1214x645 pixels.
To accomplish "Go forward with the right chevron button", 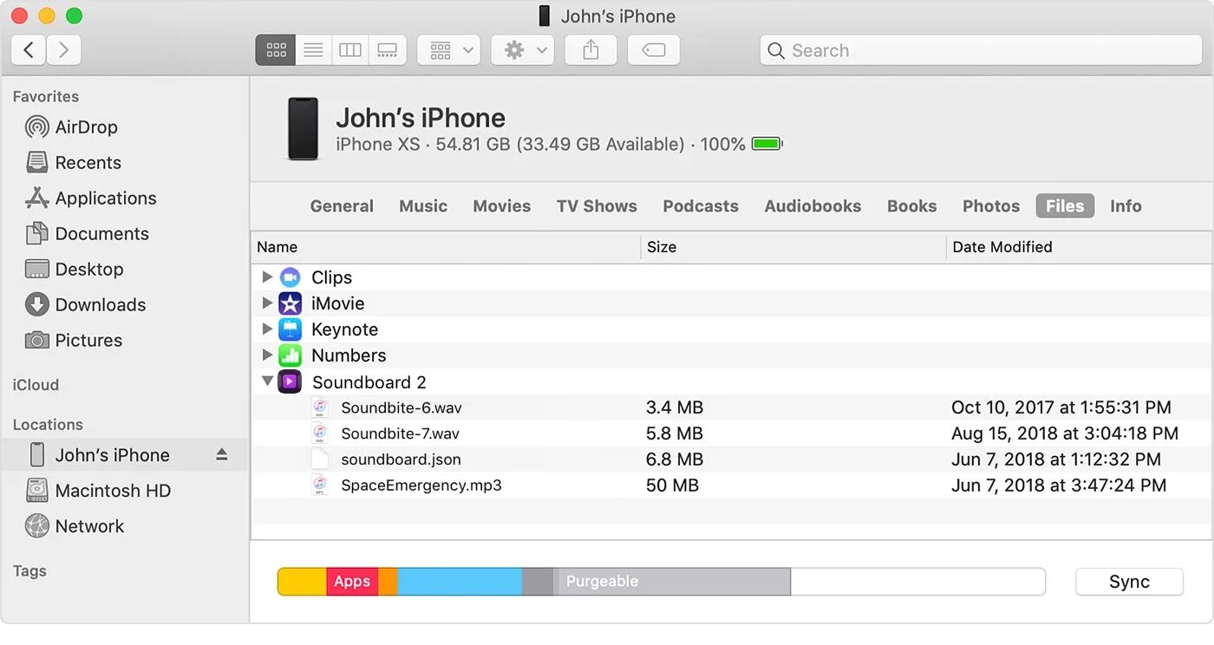I will 64,50.
